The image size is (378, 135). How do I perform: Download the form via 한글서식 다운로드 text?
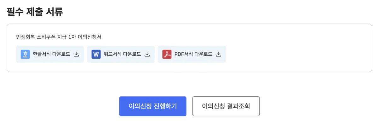51,54
